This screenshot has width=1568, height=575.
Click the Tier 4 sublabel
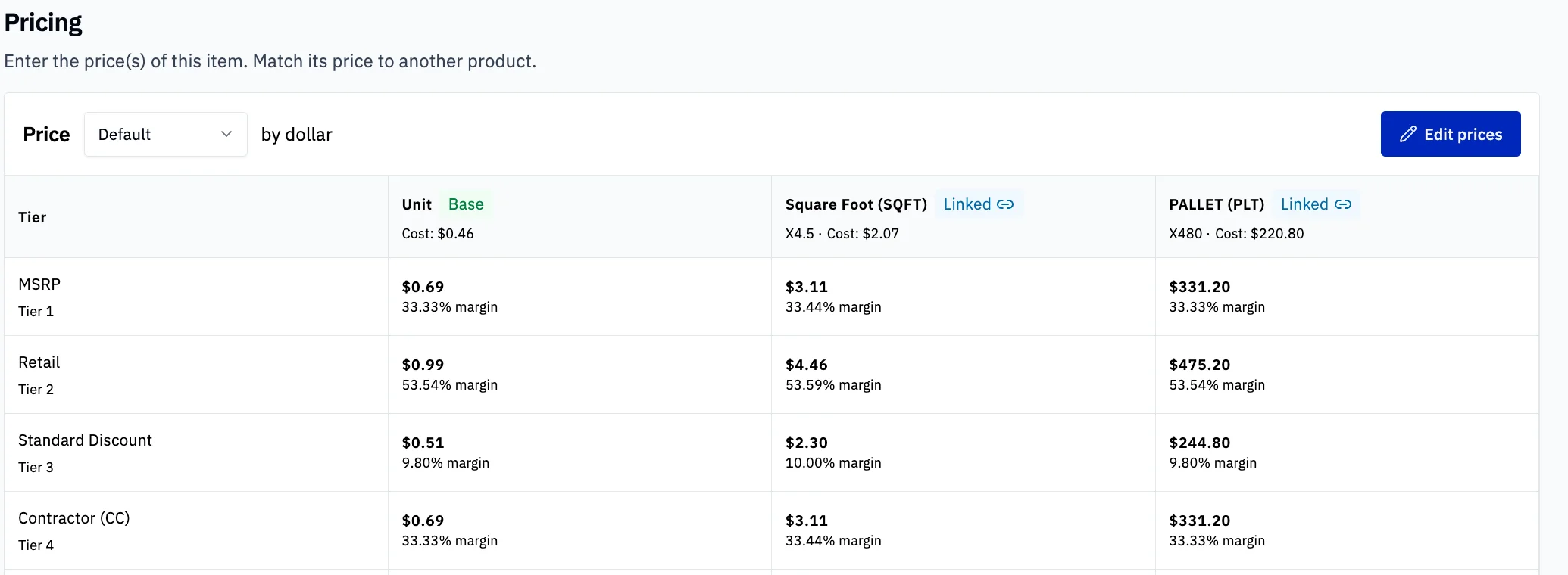[36, 545]
